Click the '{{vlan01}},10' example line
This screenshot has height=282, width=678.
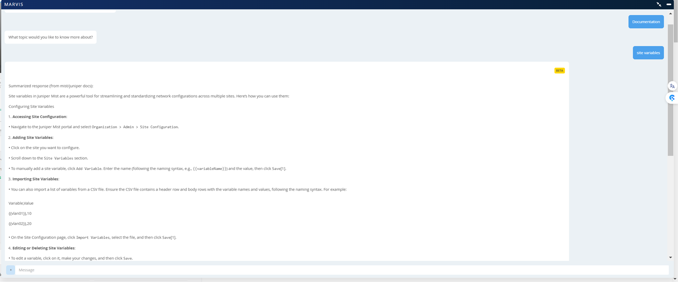point(20,213)
